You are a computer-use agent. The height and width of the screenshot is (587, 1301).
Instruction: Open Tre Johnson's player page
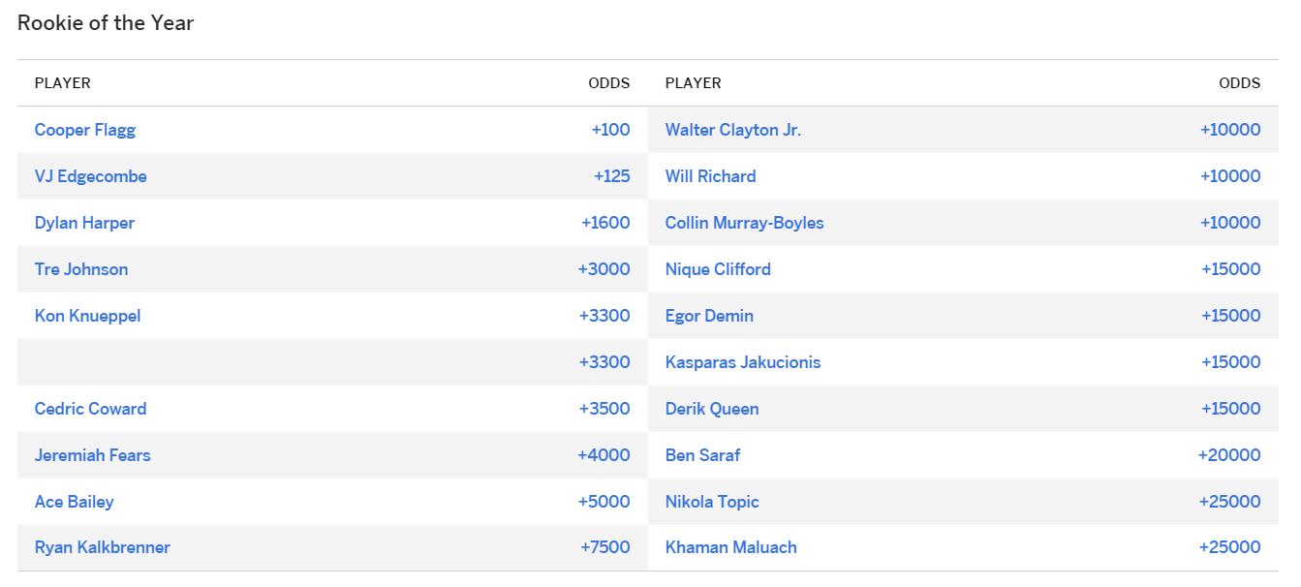[81, 269]
